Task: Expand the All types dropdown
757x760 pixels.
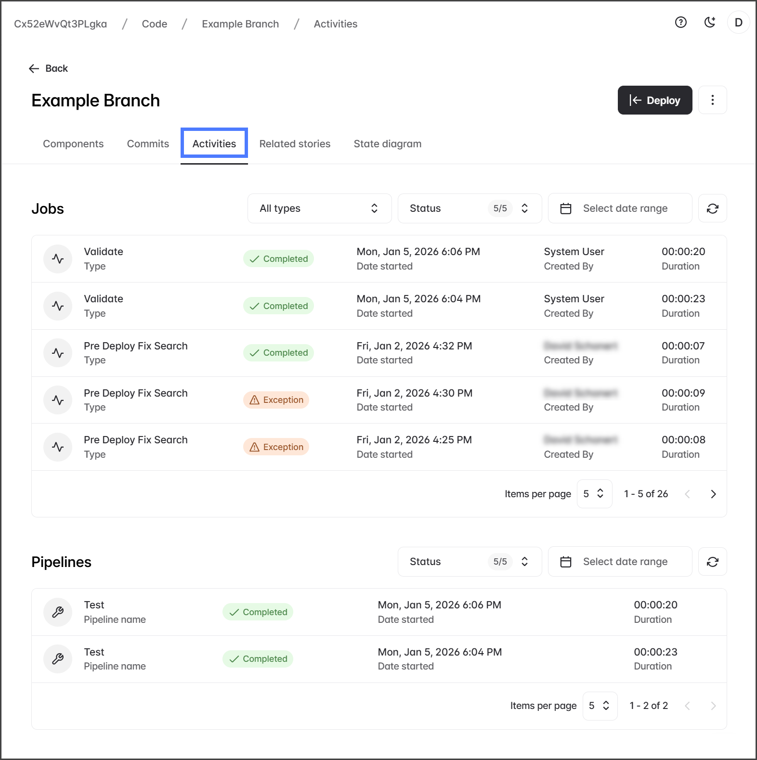Action: (x=319, y=208)
